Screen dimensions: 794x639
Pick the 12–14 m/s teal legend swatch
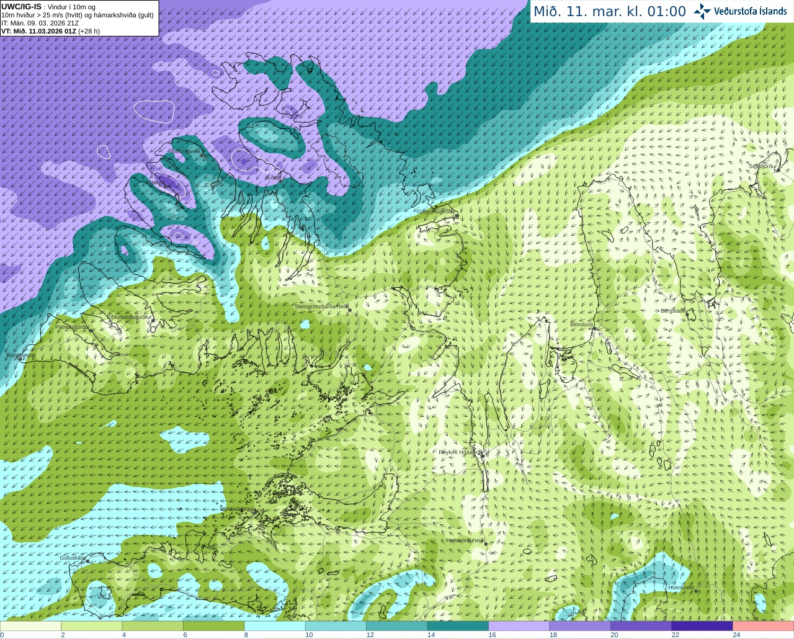(x=397, y=626)
